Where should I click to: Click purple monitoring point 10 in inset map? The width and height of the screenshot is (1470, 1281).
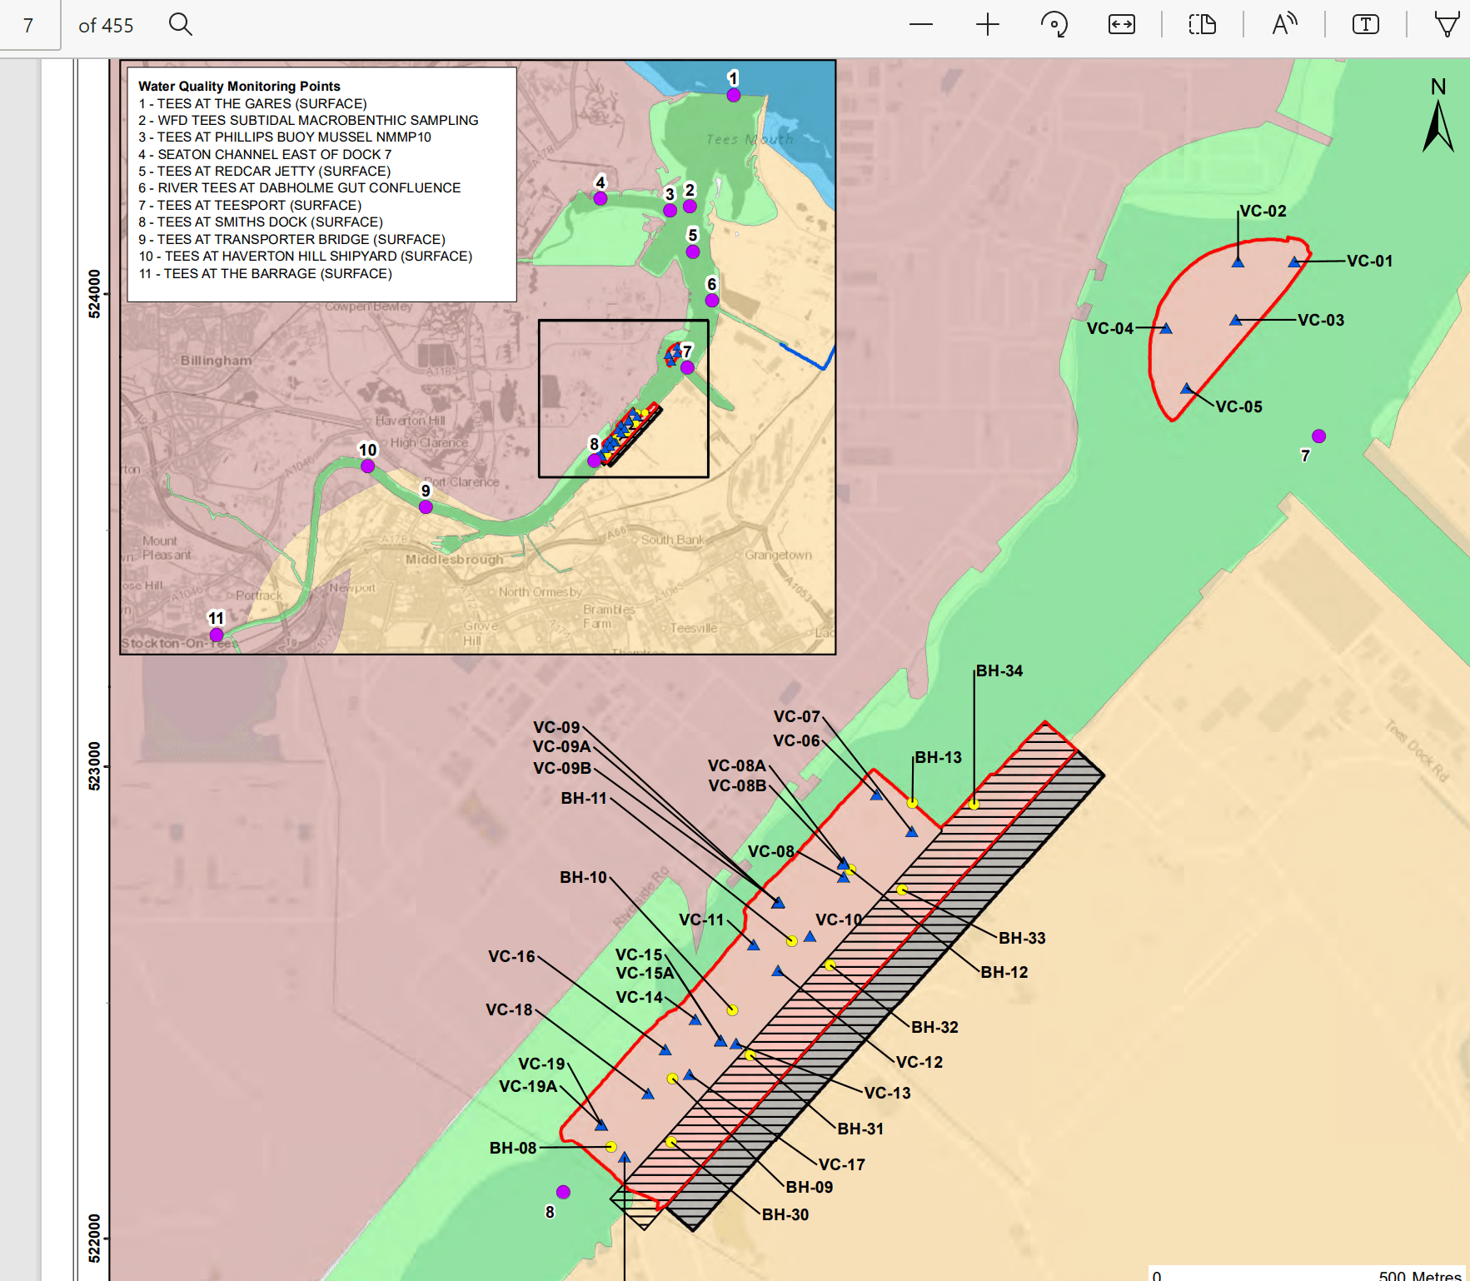[x=367, y=466]
